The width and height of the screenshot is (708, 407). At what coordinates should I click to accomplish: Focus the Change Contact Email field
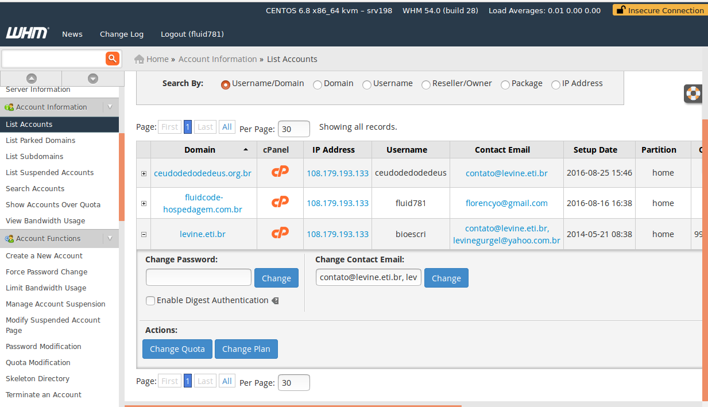(x=369, y=277)
